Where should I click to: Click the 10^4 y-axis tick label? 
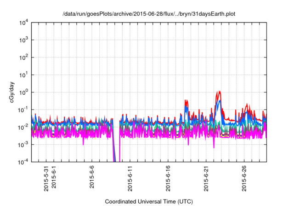(x=23, y=23)
